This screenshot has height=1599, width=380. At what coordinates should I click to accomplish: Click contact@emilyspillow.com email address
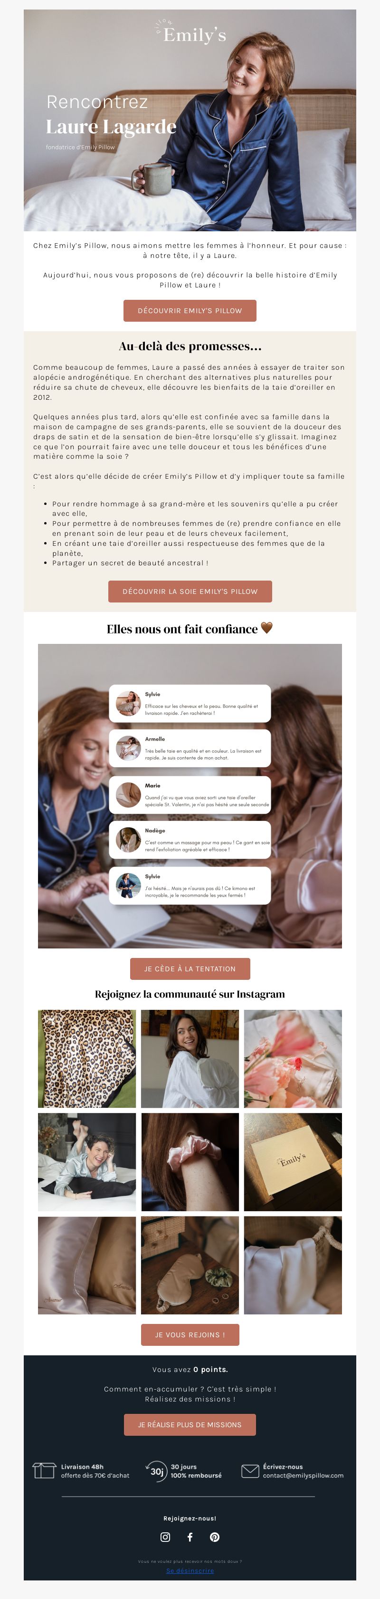point(303,1475)
